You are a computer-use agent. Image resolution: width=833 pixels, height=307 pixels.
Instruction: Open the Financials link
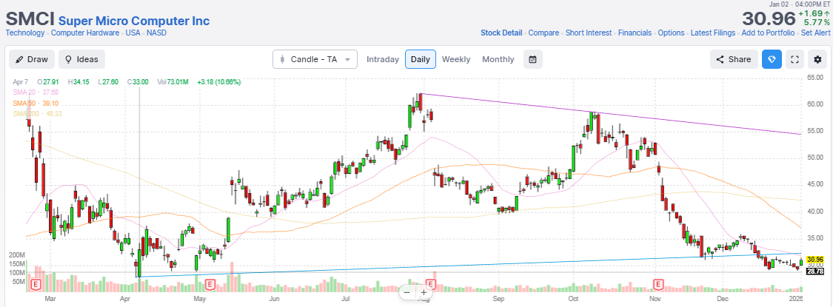point(635,33)
